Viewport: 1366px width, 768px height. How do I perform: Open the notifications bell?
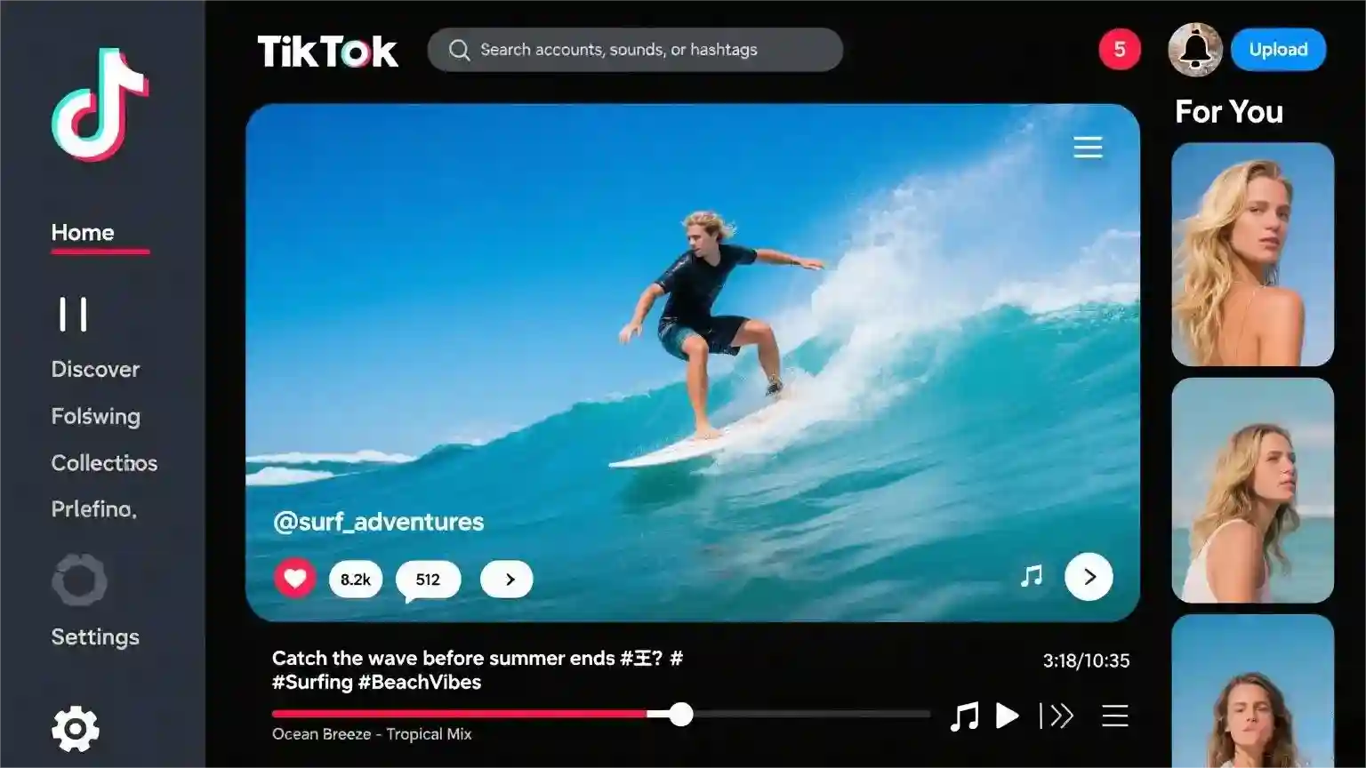coord(1194,49)
